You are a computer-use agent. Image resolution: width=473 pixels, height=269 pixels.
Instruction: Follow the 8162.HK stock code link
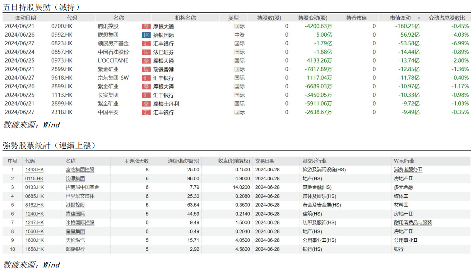[x=34, y=205]
